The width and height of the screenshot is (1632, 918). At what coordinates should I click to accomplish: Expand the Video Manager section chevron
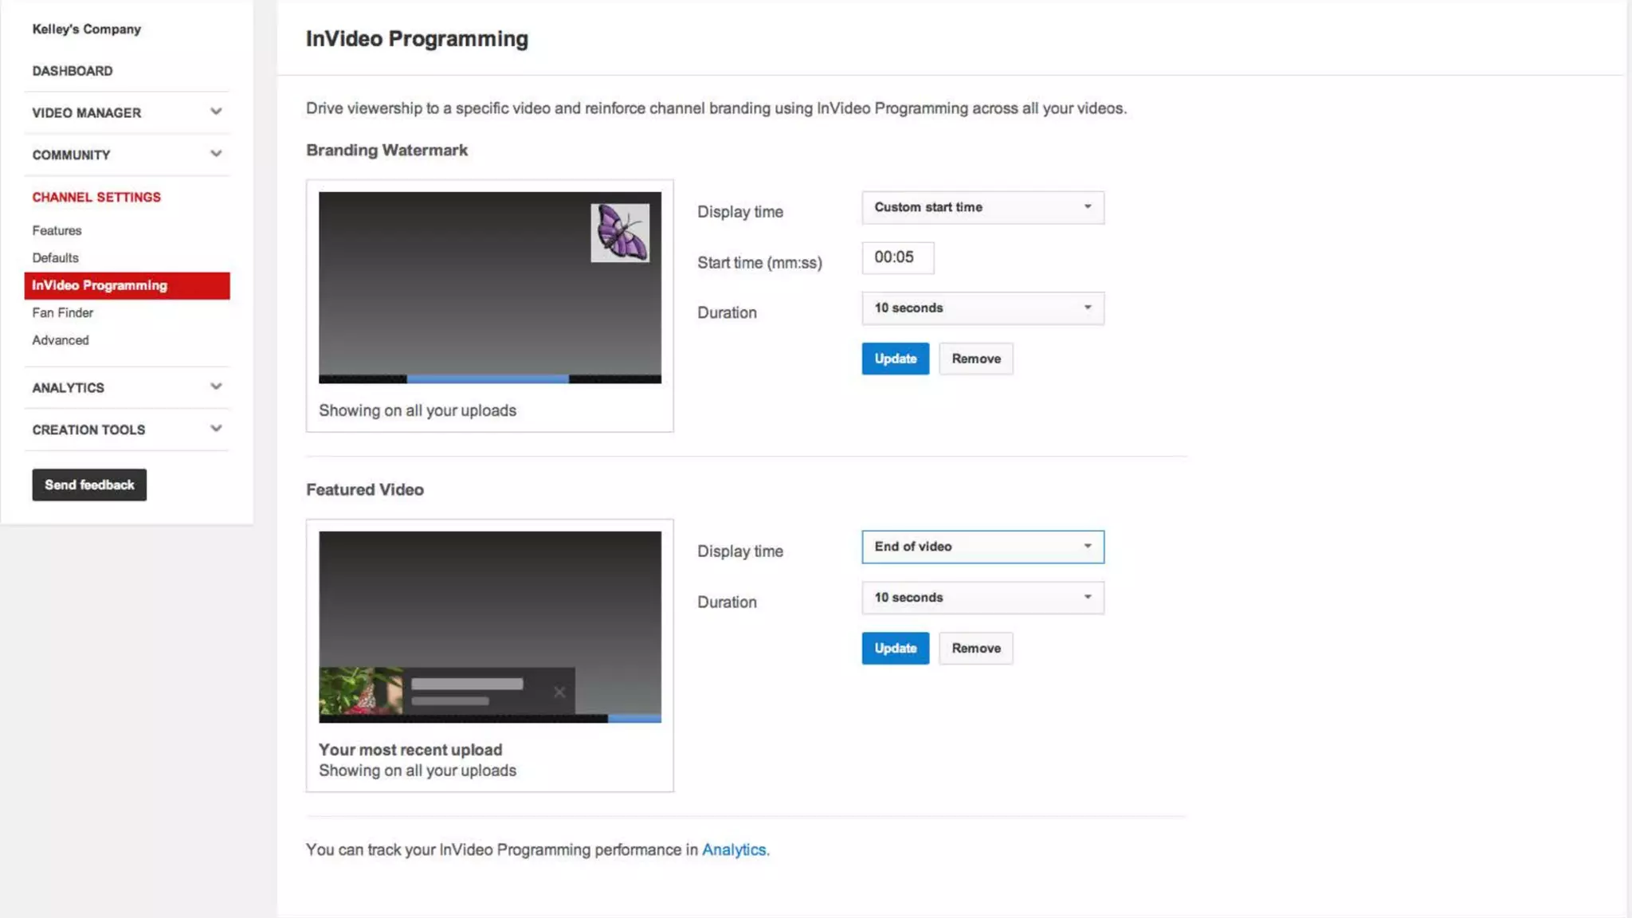point(215,112)
